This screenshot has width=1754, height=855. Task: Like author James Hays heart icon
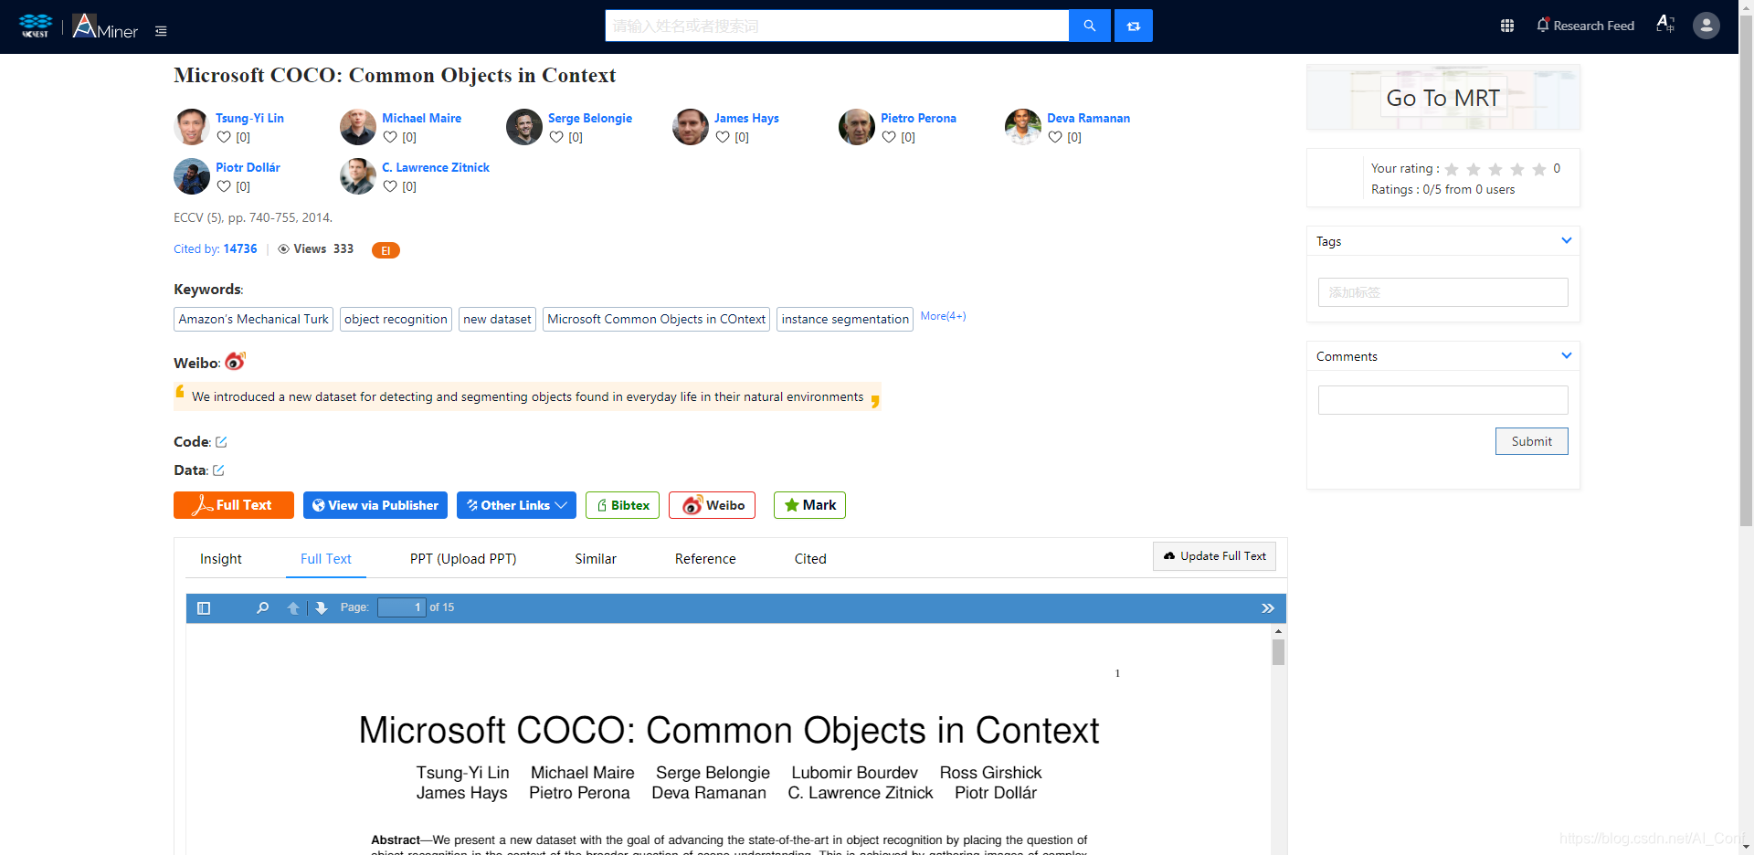723,137
